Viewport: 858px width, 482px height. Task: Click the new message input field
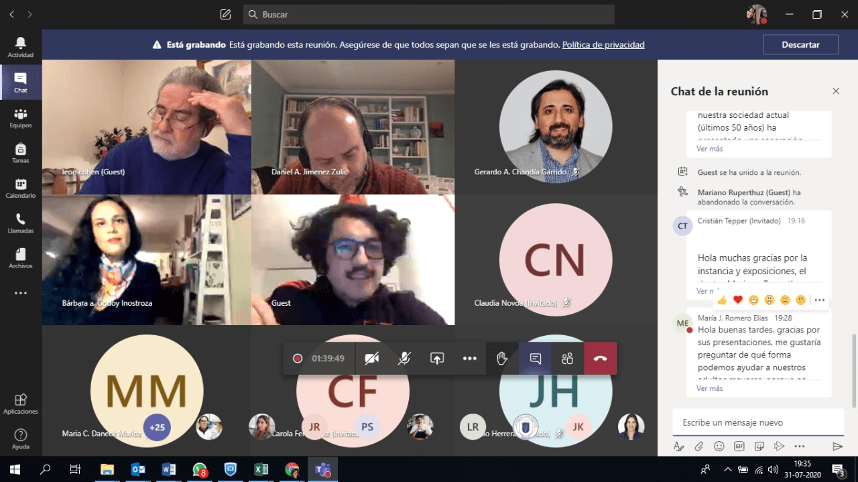point(757,422)
